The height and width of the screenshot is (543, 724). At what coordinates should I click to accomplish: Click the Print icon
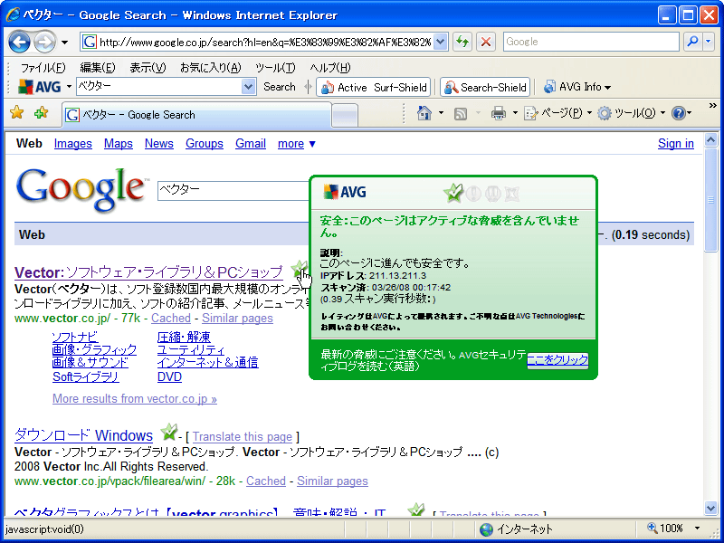click(499, 113)
